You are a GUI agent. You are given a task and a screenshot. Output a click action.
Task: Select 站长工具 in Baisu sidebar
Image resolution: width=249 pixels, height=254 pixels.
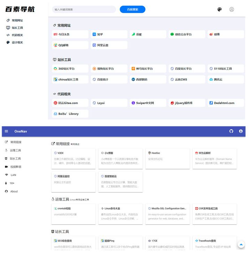tap(17, 28)
